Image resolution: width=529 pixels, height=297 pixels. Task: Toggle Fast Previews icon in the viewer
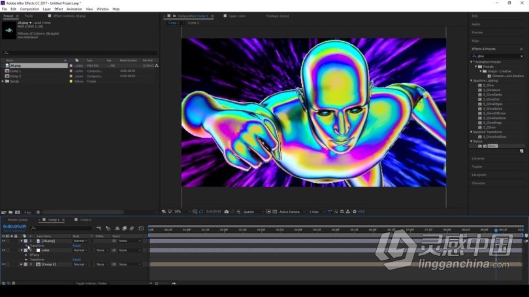click(x=336, y=211)
